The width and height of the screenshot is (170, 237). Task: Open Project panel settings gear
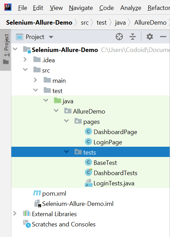pyautogui.click(x=150, y=37)
